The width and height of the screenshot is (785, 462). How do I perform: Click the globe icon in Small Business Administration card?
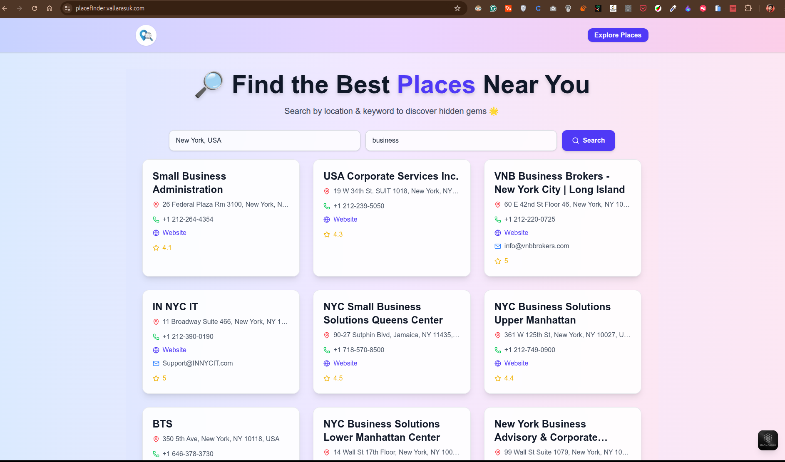click(x=156, y=233)
